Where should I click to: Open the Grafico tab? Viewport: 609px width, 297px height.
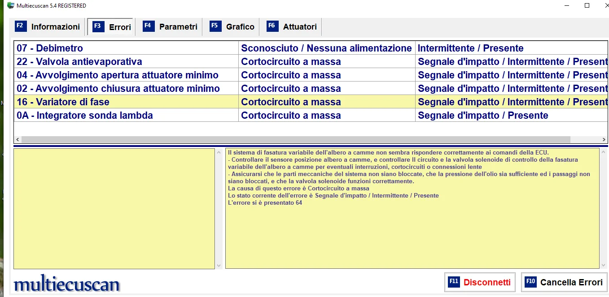(240, 27)
